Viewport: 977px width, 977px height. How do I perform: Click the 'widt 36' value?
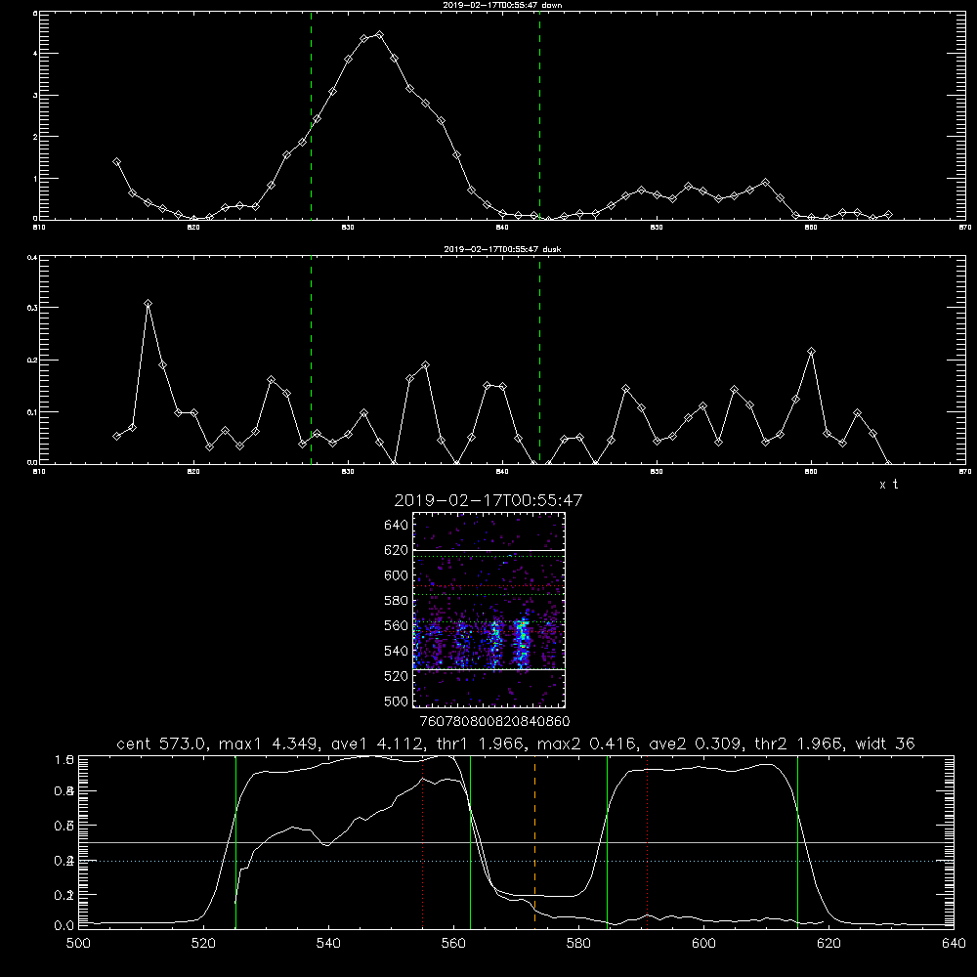coord(885,743)
